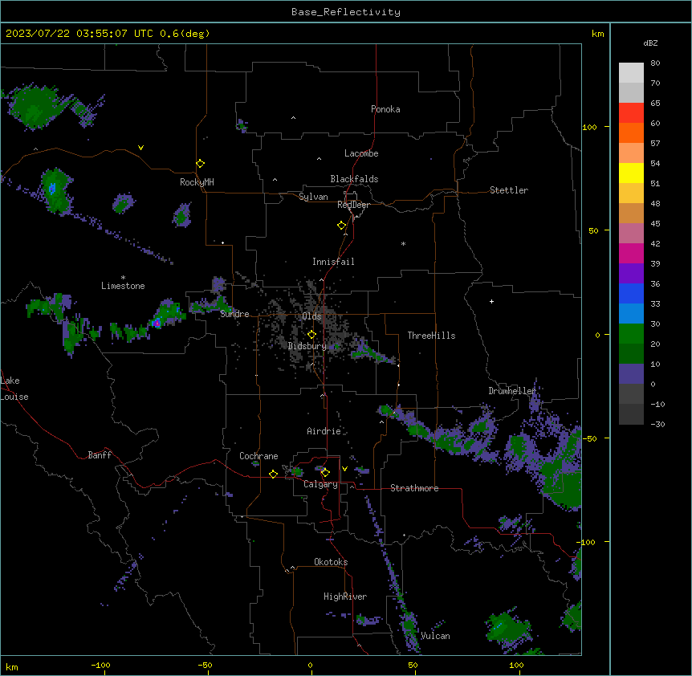The width and height of the screenshot is (692, 676).
Task: Select the yellow 54-51 dBZ legend swatch
Action: point(631,173)
